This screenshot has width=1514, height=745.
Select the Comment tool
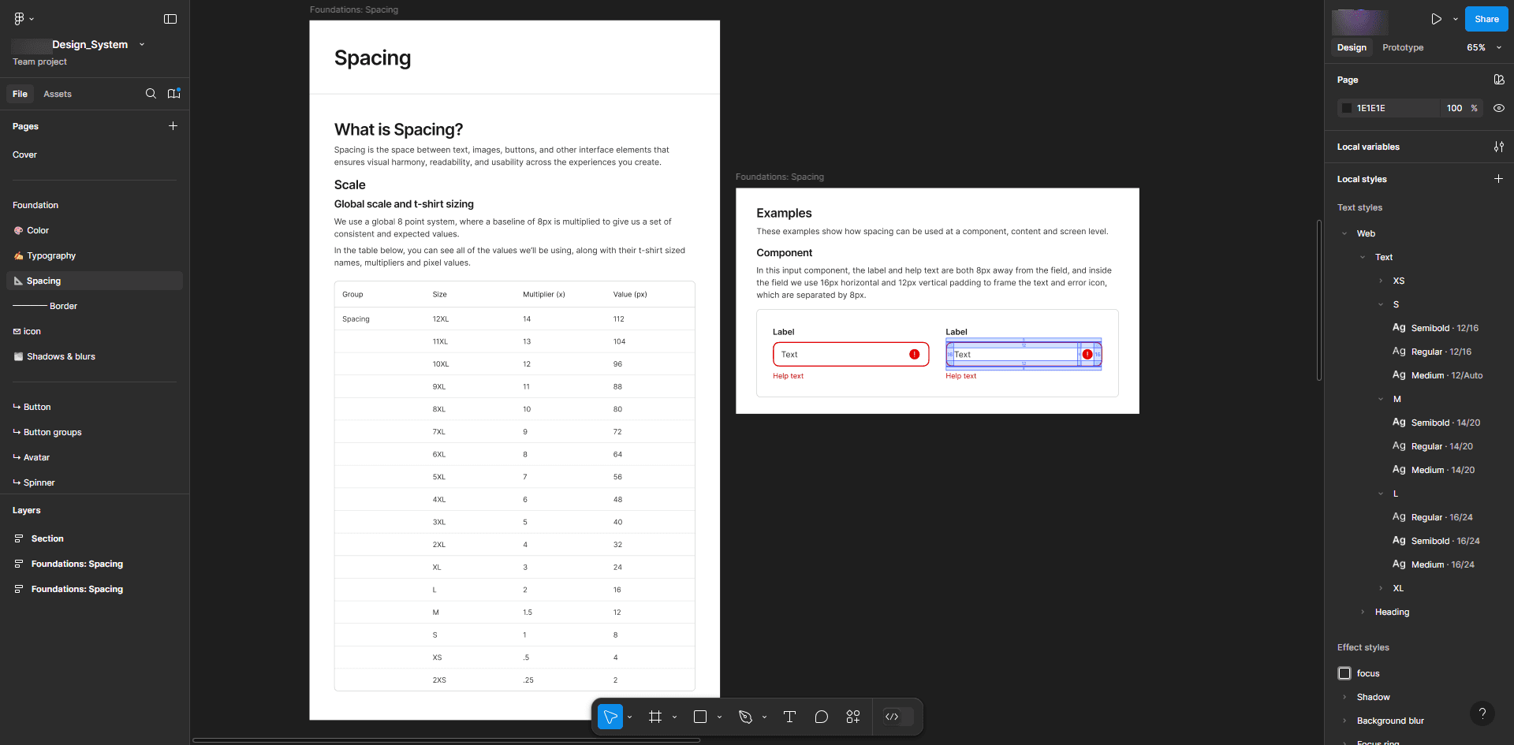click(822, 717)
